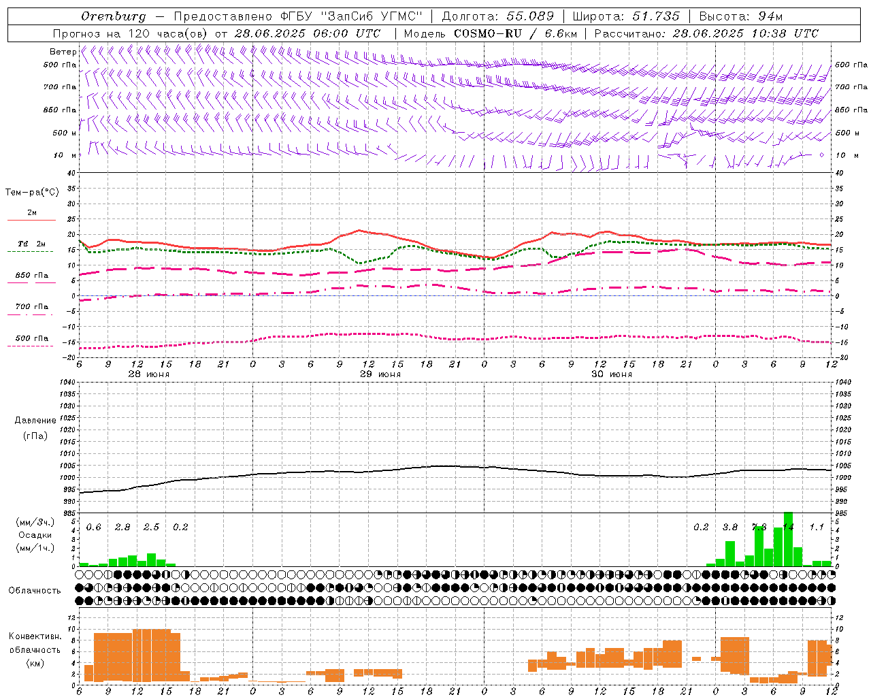Click the 29 июня date label
This screenshot has width=871, height=697.
pos(380,374)
